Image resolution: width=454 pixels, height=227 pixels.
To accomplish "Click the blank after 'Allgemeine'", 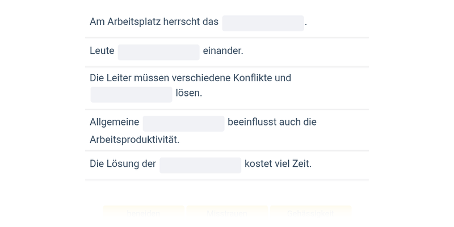I will pyautogui.click(x=183, y=124).
